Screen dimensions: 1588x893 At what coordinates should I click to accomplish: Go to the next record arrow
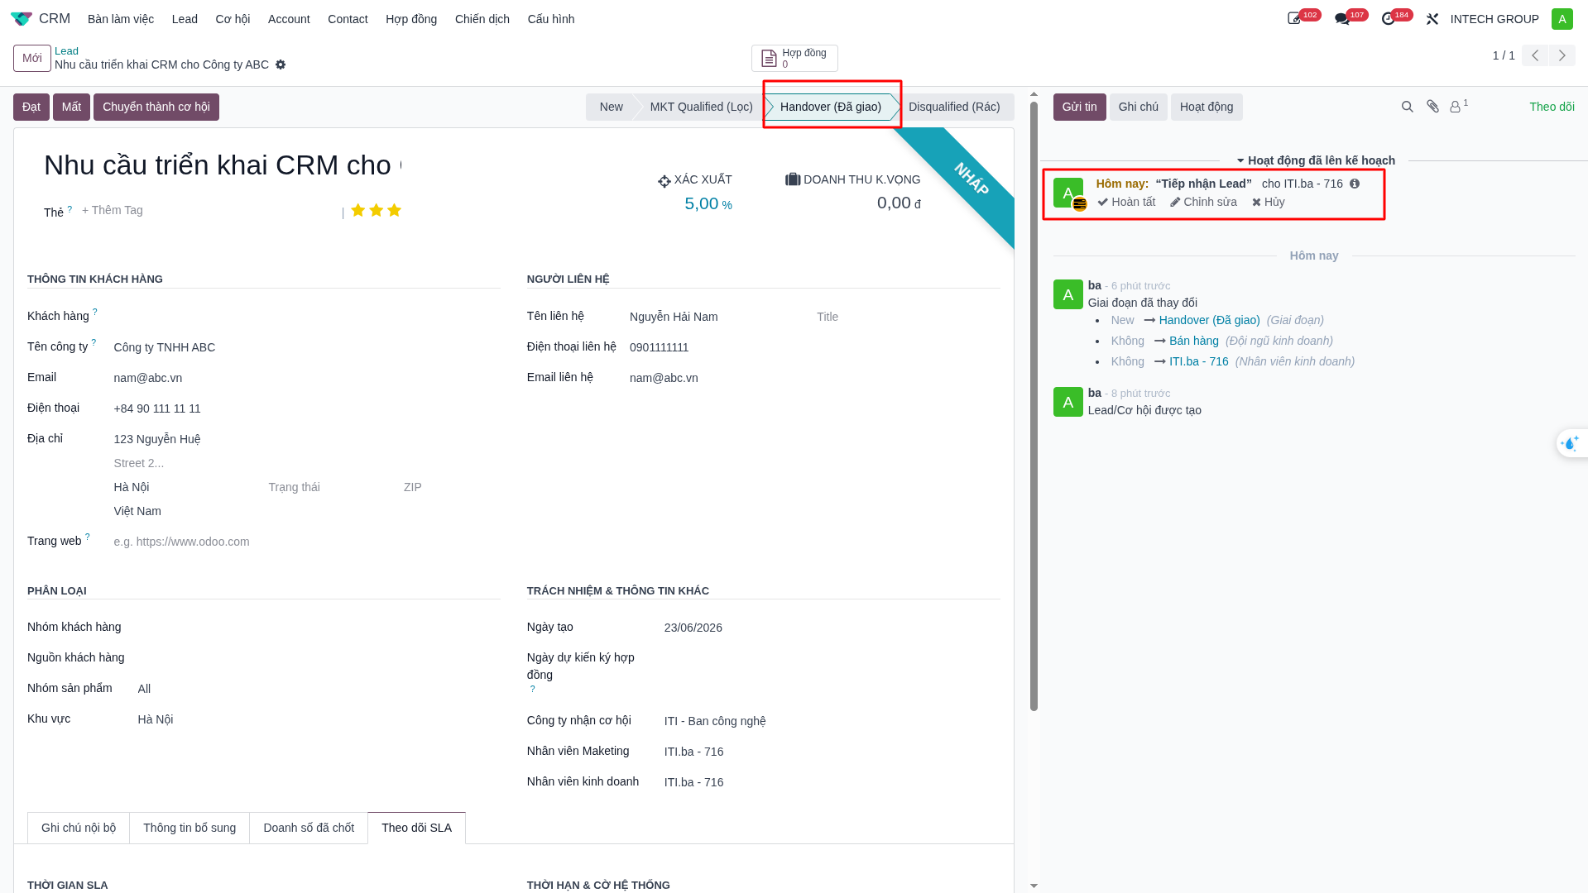(x=1562, y=55)
